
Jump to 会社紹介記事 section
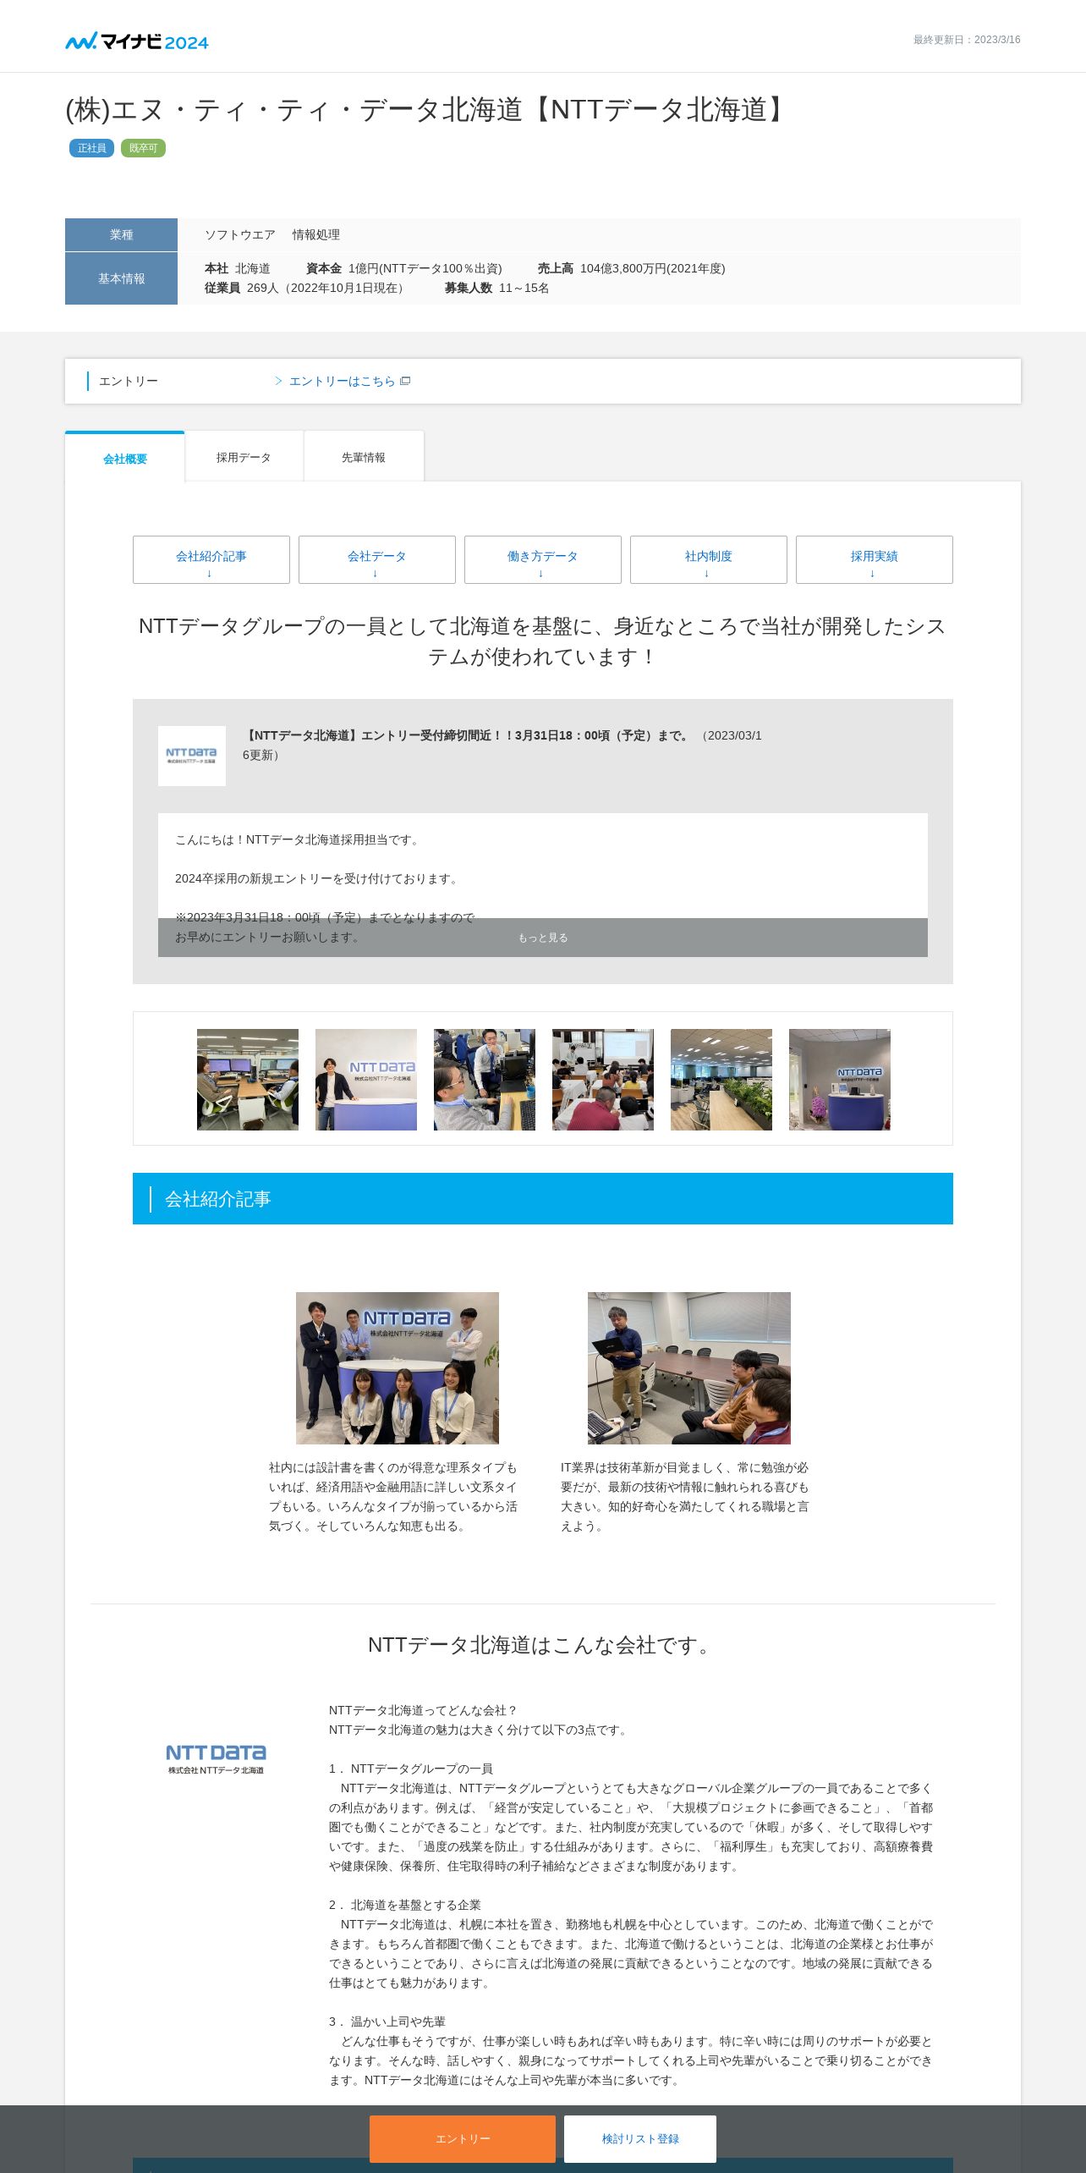211,559
